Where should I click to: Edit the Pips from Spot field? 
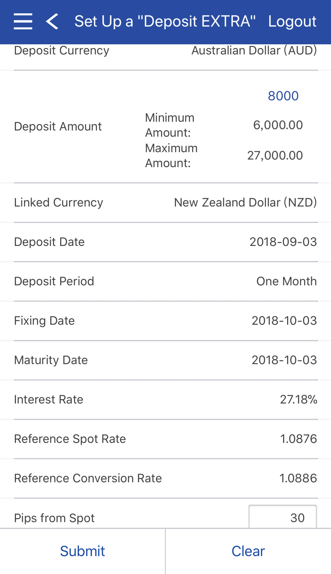pos(282,517)
